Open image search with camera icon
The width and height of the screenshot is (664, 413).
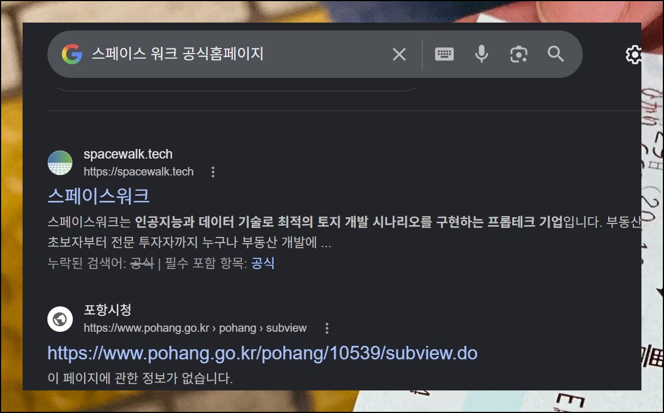(519, 54)
